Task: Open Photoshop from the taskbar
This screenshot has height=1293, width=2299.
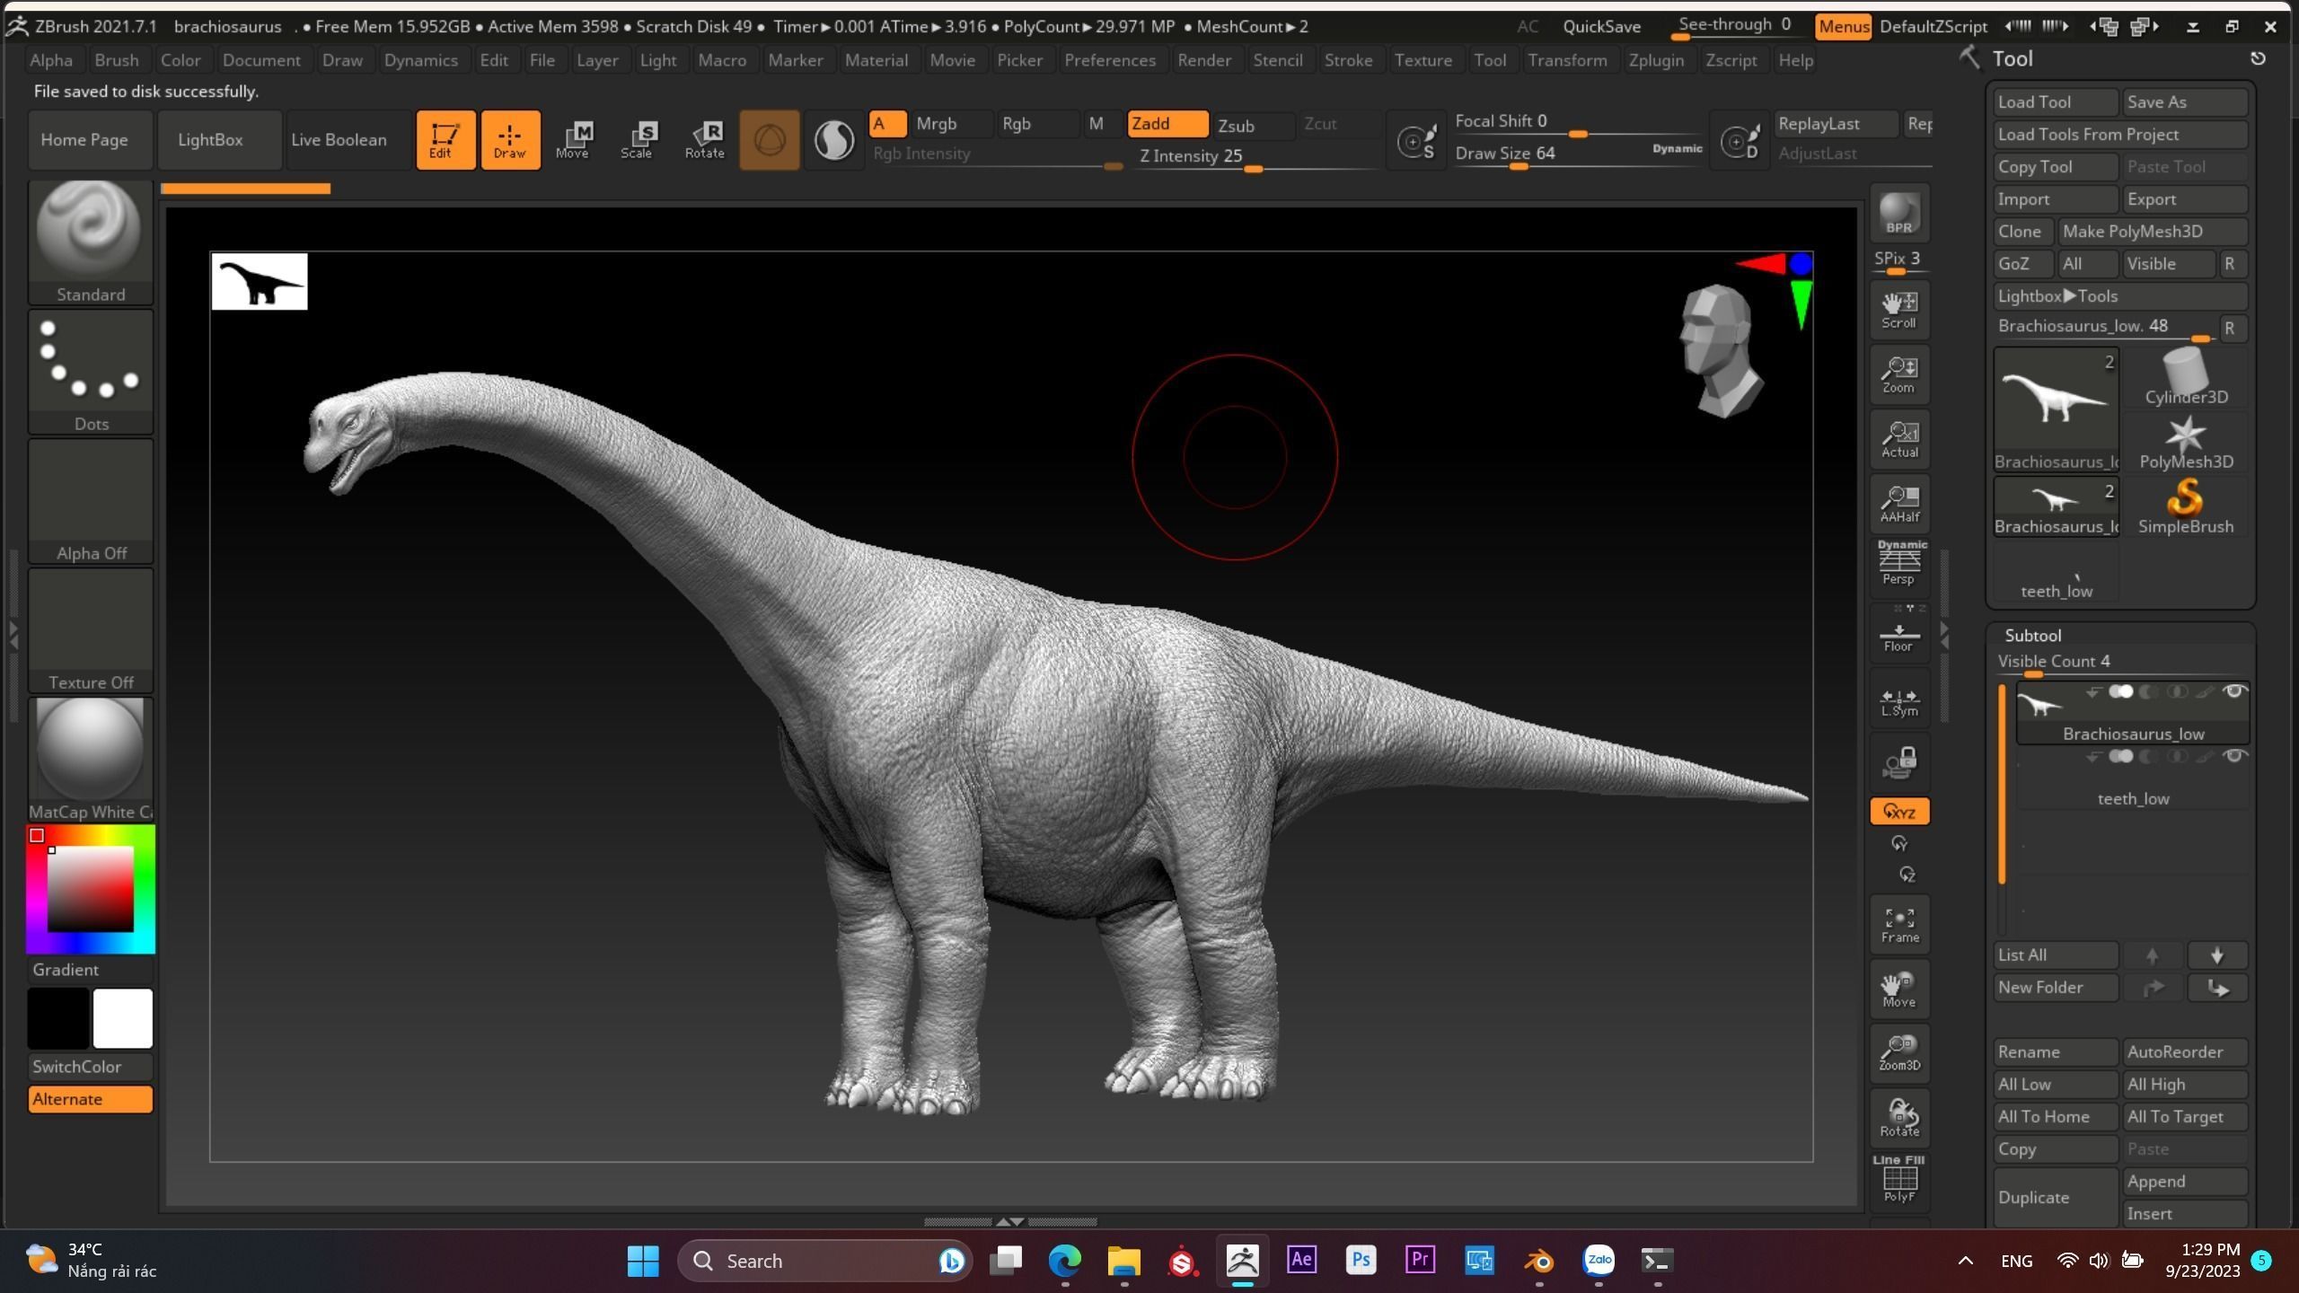Action: (x=1361, y=1261)
